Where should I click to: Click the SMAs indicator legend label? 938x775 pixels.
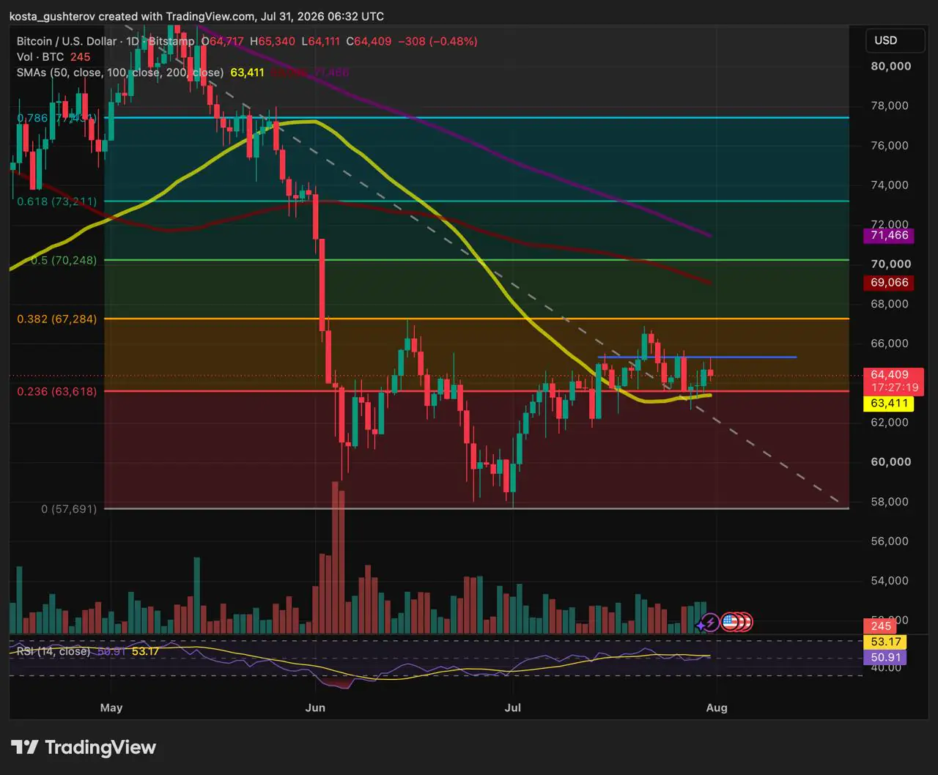[120, 73]
